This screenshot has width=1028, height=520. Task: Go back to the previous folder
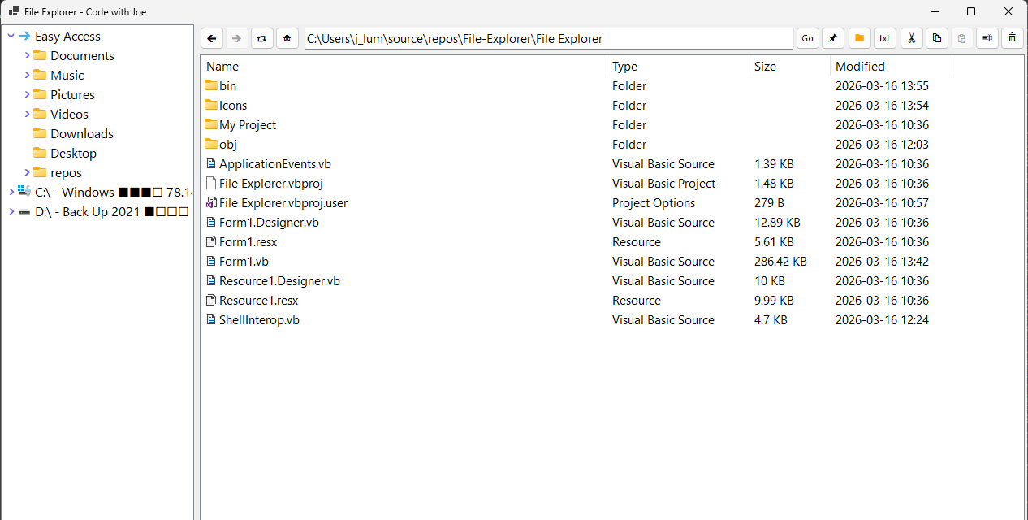(x=212, y=37)
